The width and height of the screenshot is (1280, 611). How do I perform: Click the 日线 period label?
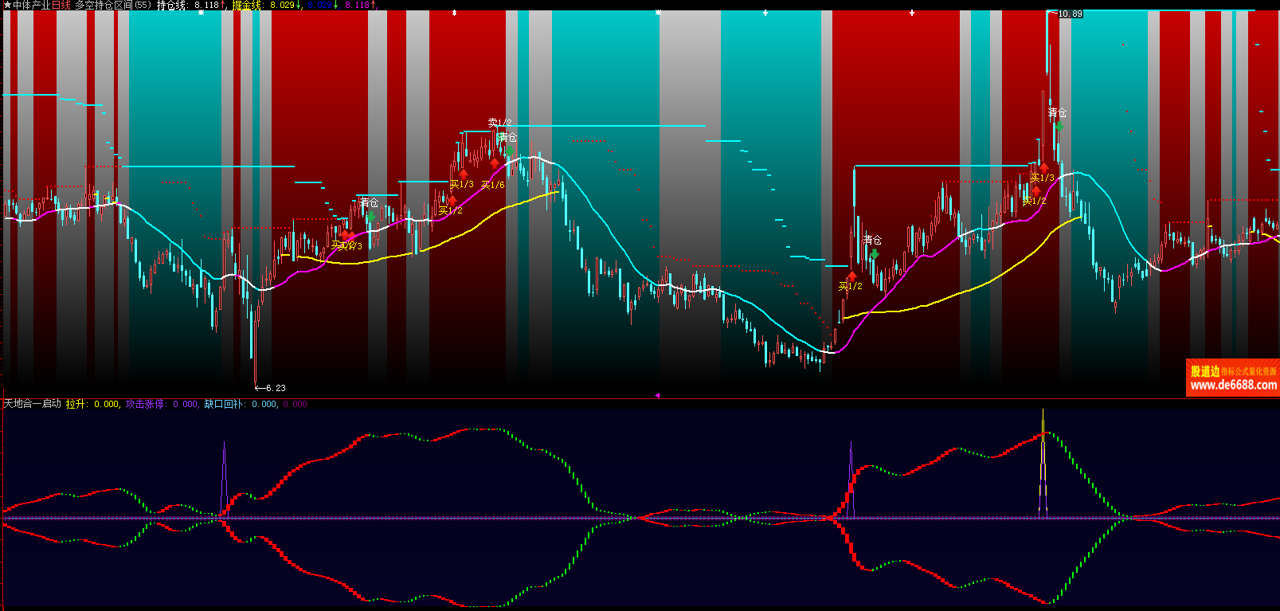pos(61,5)
